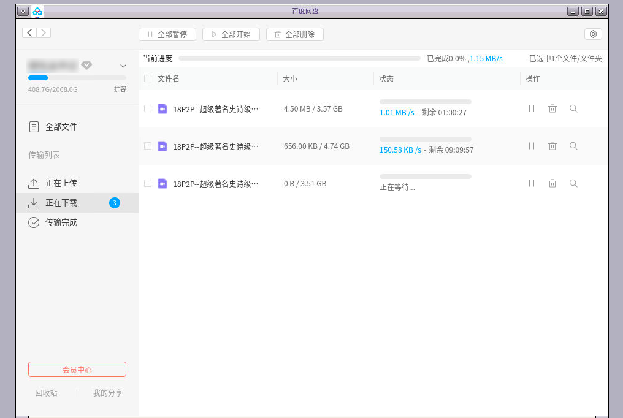This screenshot has width=623, height=418.
Task: Click the 150.58 KB/s speed text
Action: tap(400, 150)
